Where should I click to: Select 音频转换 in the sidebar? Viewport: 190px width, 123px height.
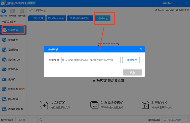click(13, 40)
